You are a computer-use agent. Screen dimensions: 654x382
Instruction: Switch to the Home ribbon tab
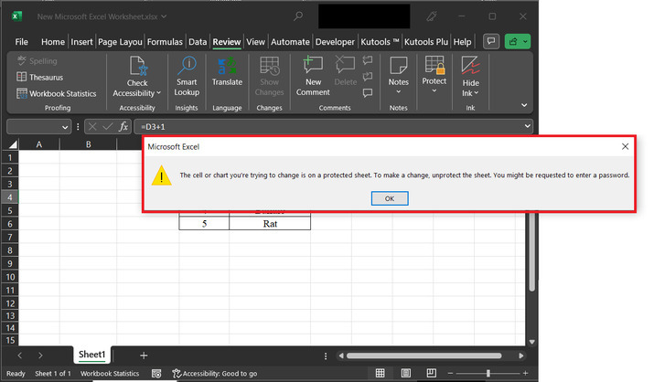click(x=53, y=42)
